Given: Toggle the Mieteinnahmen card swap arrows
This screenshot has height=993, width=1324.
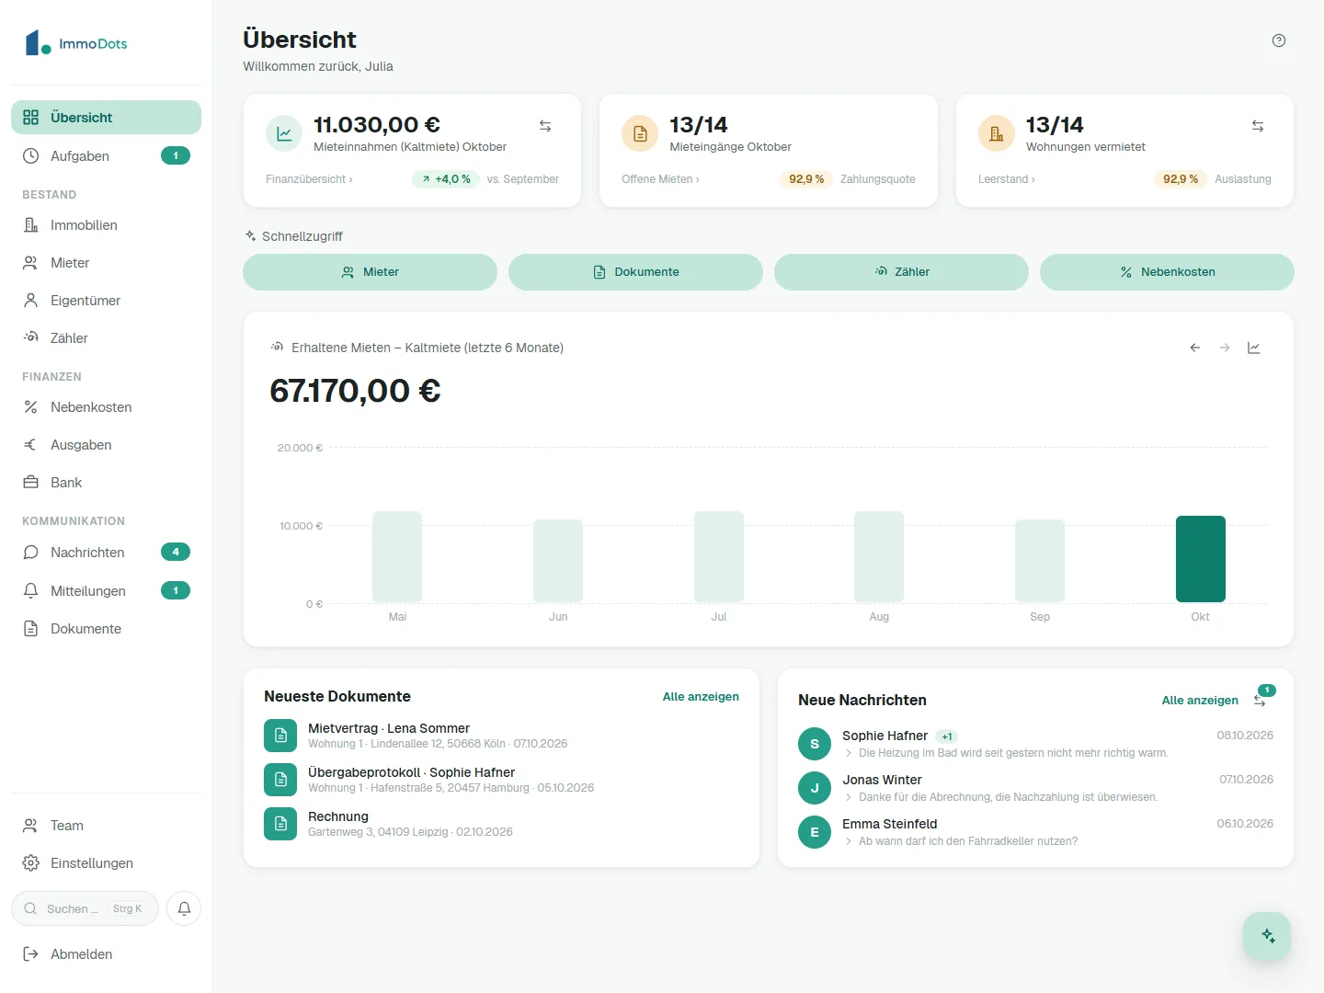Looking at the screenshot, I should [x=545, y=126].
